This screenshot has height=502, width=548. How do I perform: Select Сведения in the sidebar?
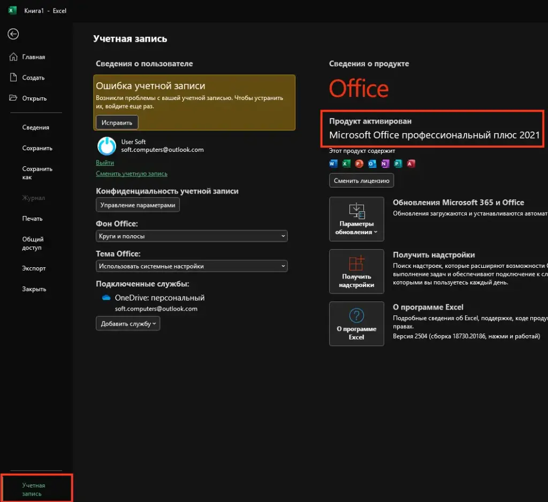point(36,127)
